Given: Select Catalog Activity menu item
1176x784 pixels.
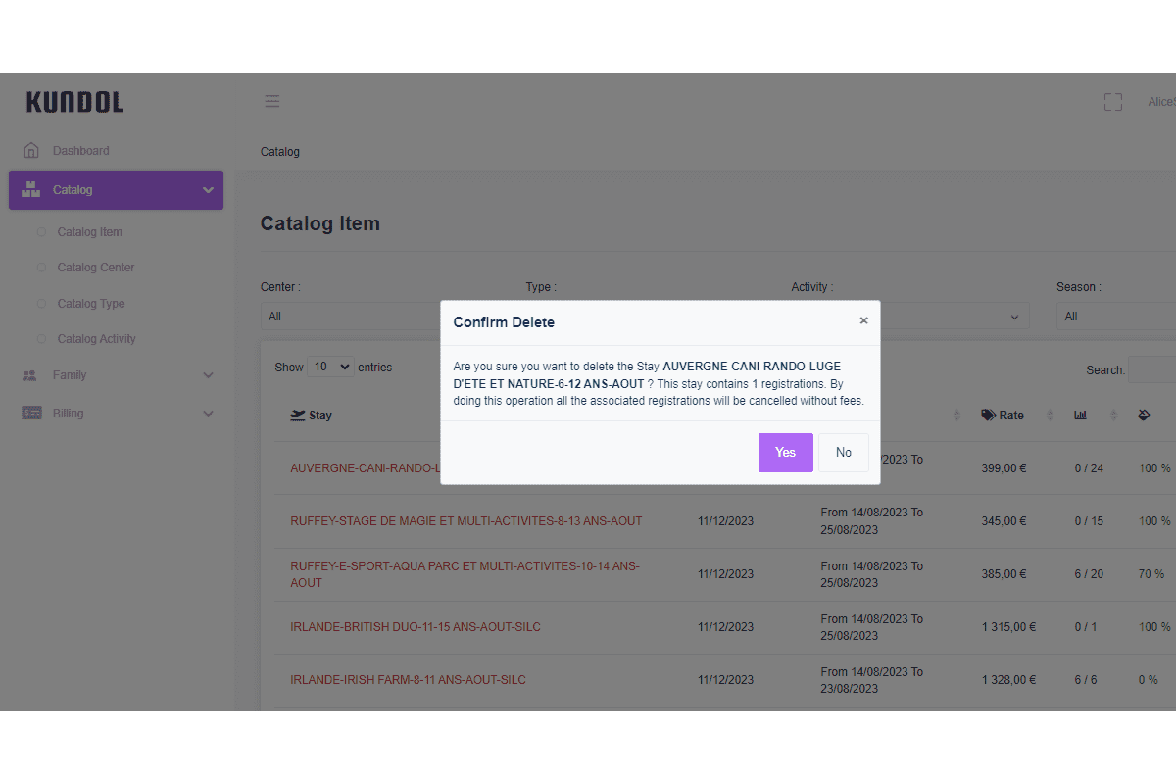Looking at the screenshot, I should click(96, 339).
